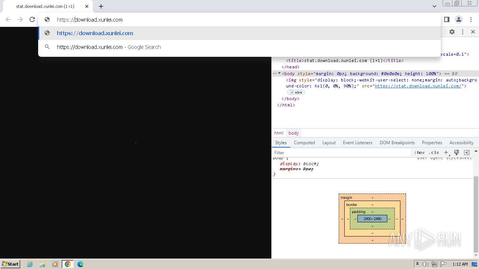Image resolution: width=479 pixels, height=269 pixels.
Task: Toggle the .cls element classes panel
Action: coord(434,153)
